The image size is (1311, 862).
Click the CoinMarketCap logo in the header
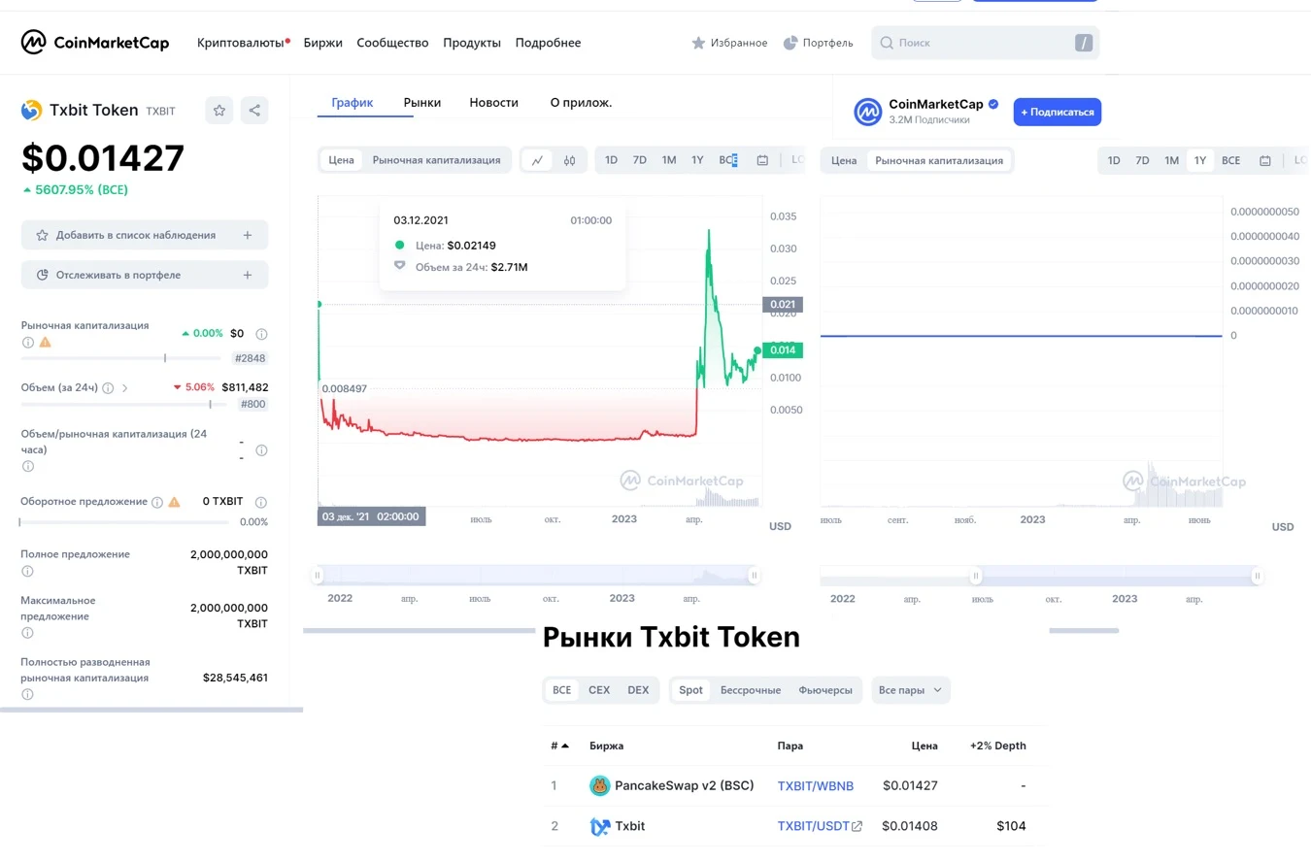95,43
